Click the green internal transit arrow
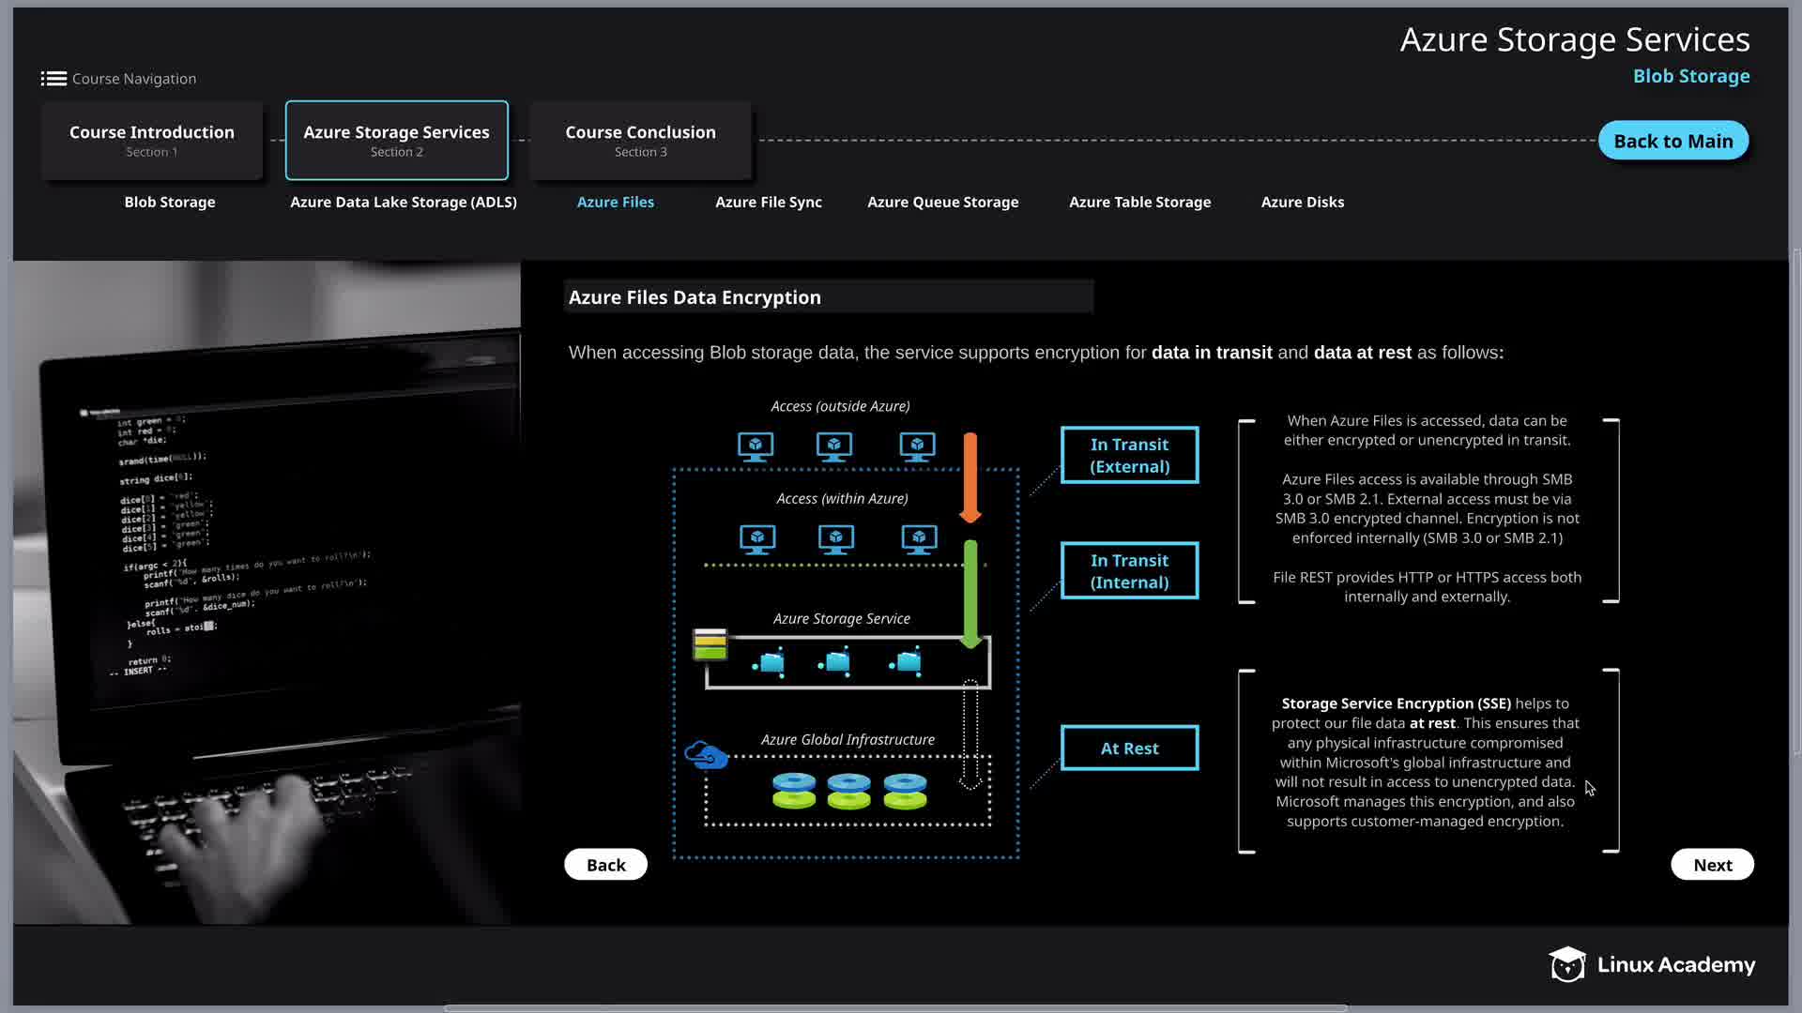 (970, 593)
